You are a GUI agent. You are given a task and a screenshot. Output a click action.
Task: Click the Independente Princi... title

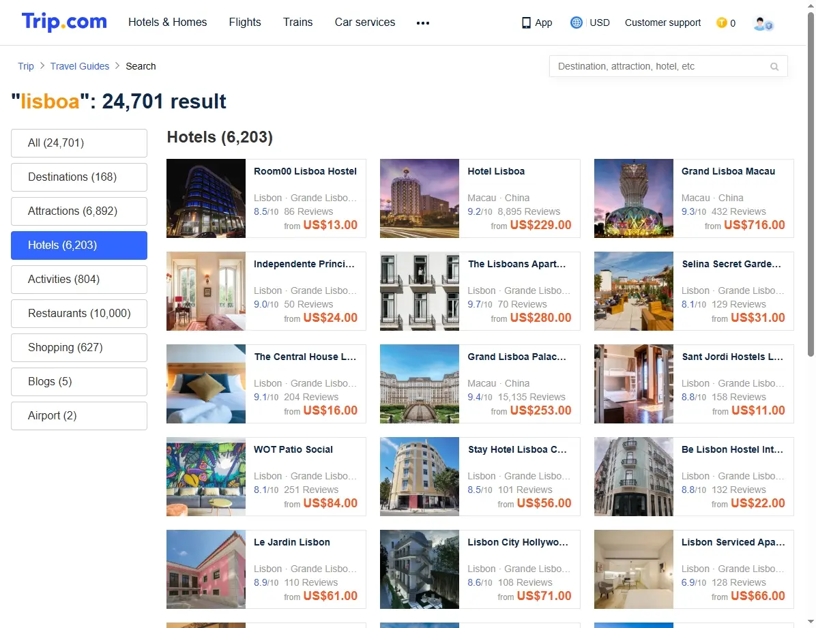304,264
